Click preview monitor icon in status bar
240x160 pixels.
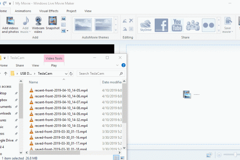click(x=209, y=155)
